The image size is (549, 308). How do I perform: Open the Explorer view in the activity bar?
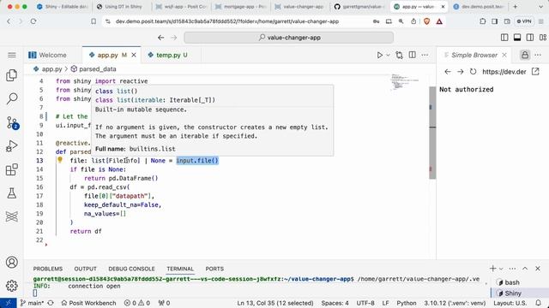11,75
